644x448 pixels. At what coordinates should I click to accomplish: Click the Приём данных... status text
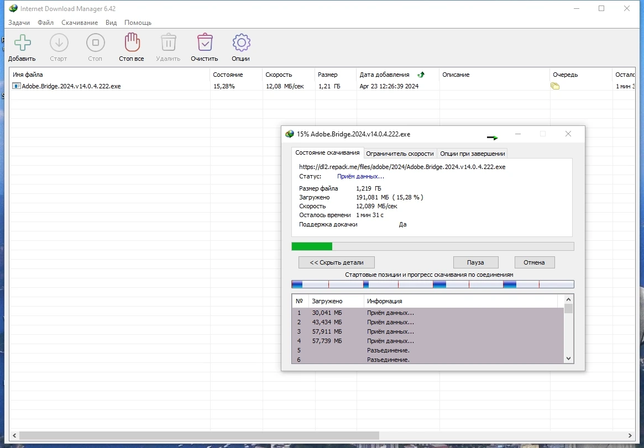click(x=360, y=176)
